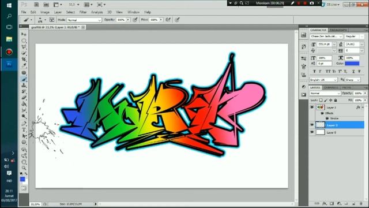Open the Filter menu
369x208 pixels.
pyautogui.click(x=83, y=12)
